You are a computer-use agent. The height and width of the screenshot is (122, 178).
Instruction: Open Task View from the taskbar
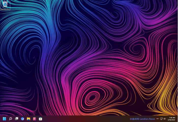(17, 119)
